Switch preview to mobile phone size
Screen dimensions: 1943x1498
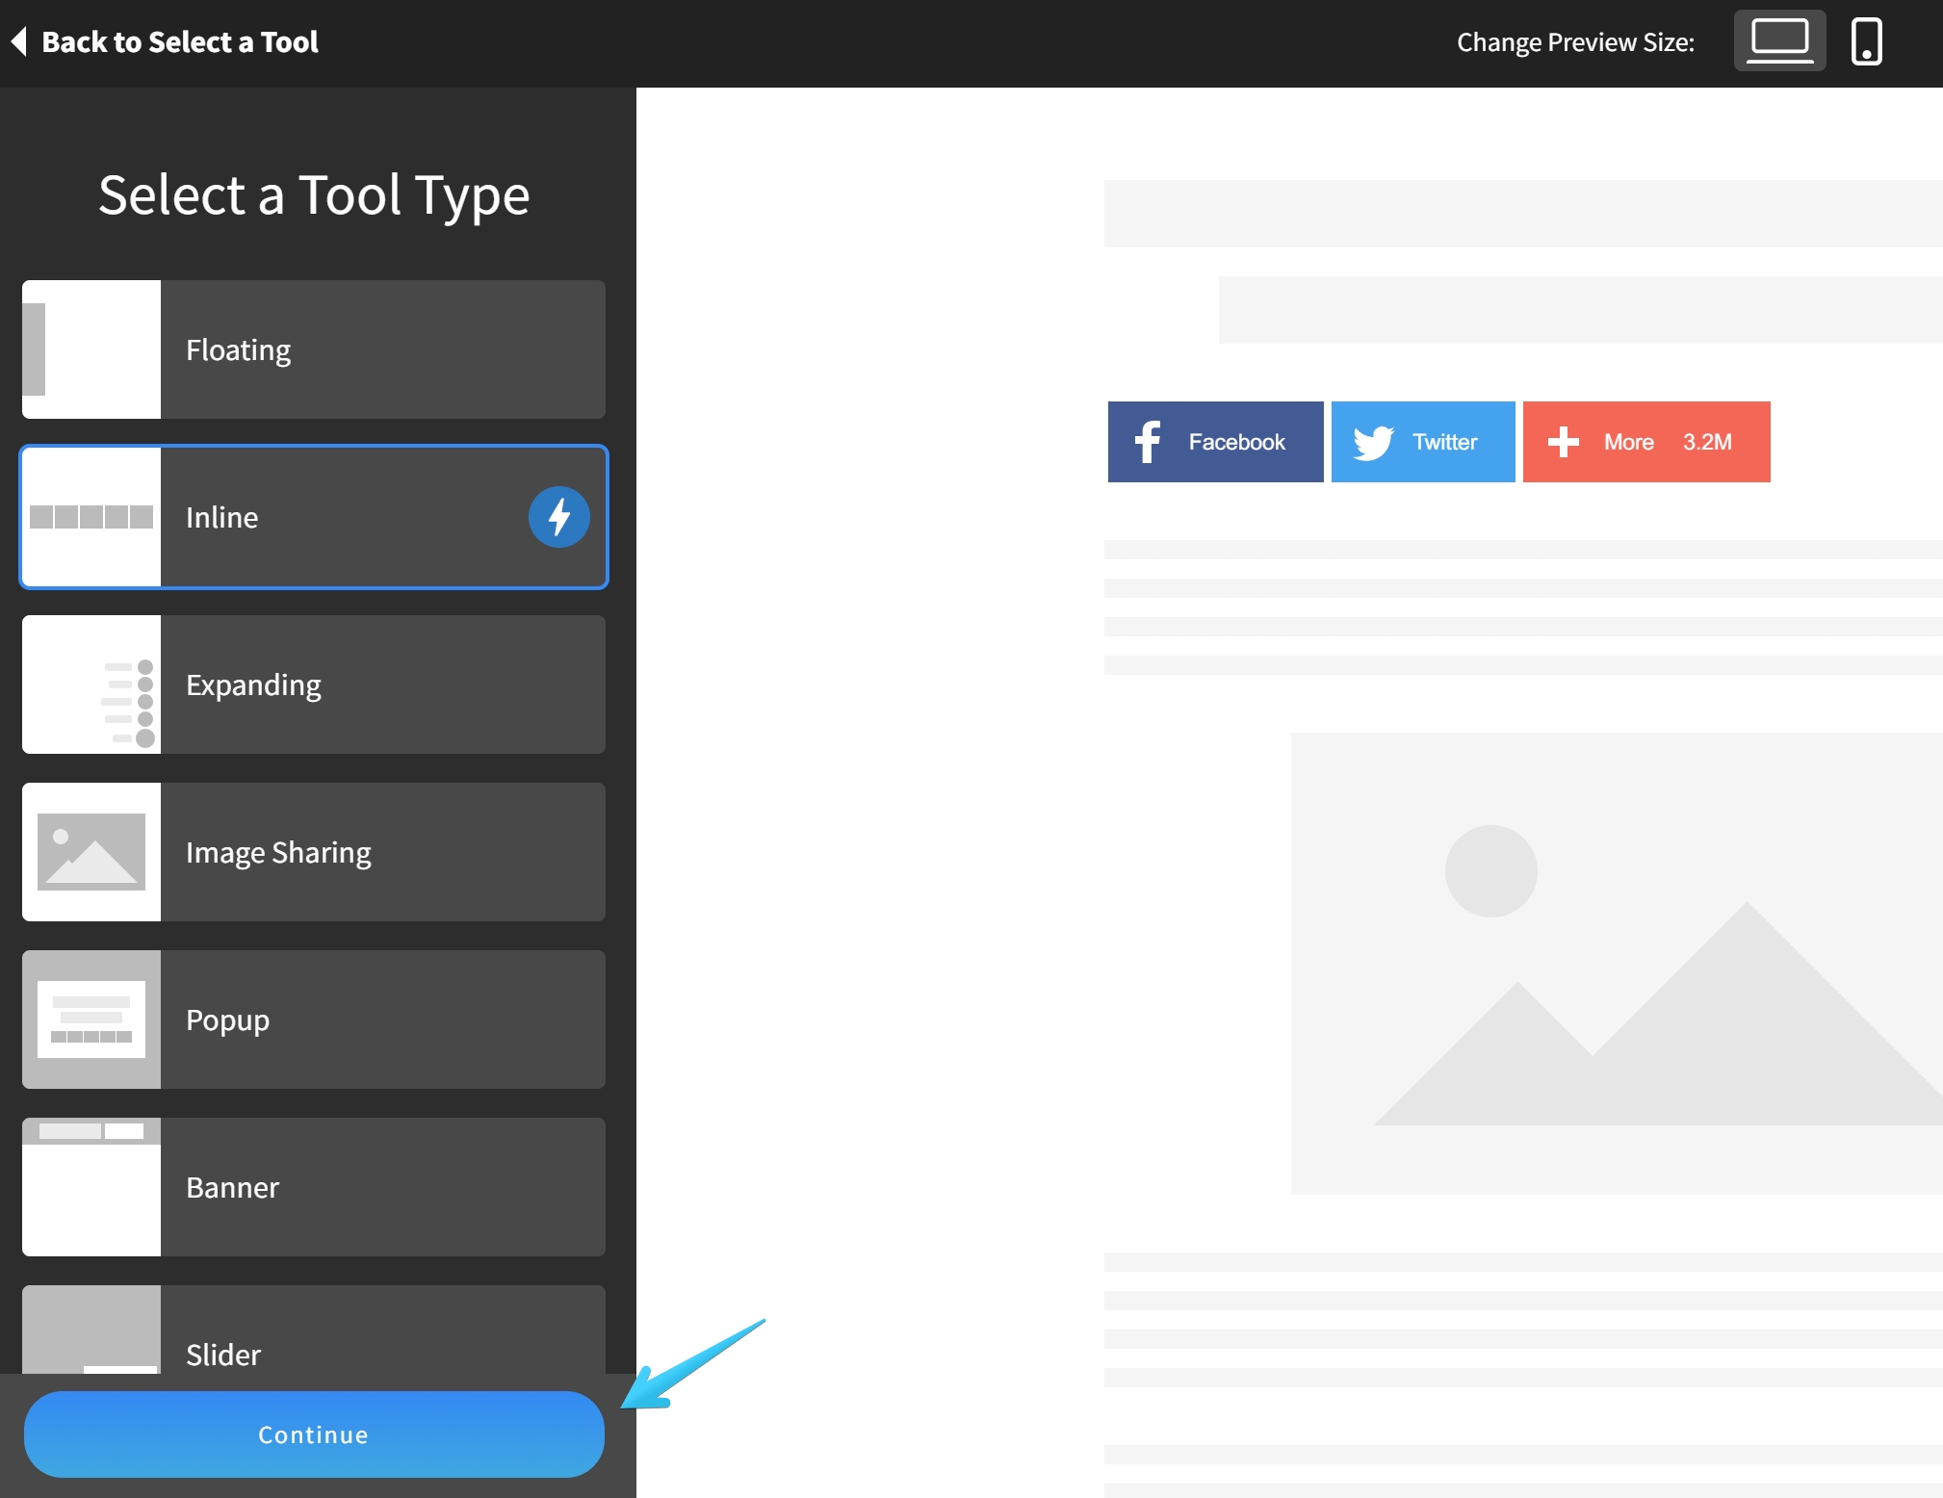click(x=1865, y=41)
